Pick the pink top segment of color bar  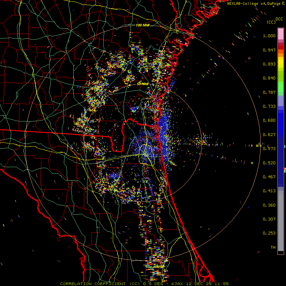click(x=281, y=34)
